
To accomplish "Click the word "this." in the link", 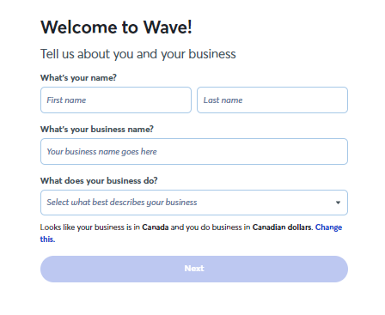I will pos(47,239).
